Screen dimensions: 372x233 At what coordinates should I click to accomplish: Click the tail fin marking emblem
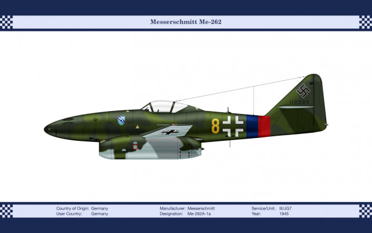tap(304, 90)
